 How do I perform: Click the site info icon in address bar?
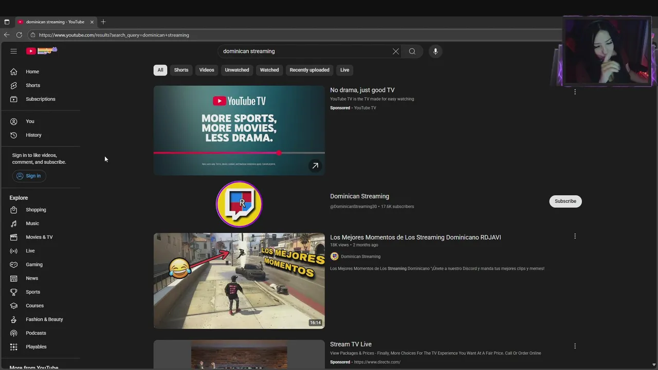tap(32, 35)
